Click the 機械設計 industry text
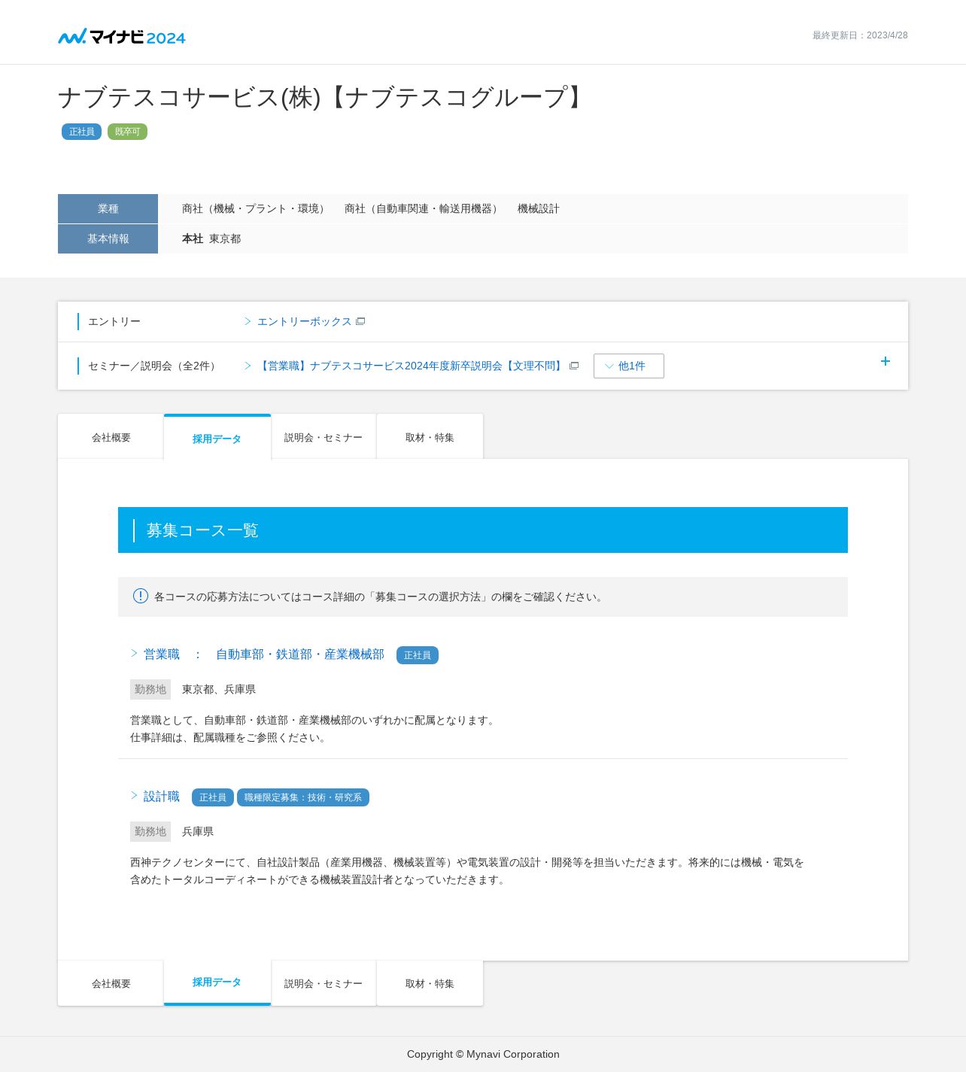This screenshot has width=966, height=1072. 539,208
